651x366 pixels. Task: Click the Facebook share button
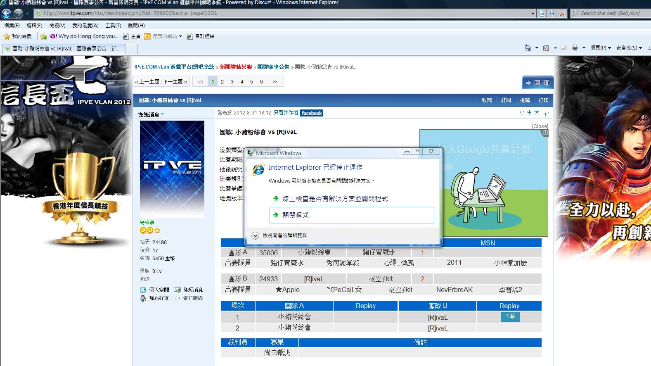click(x=312, y=113)
